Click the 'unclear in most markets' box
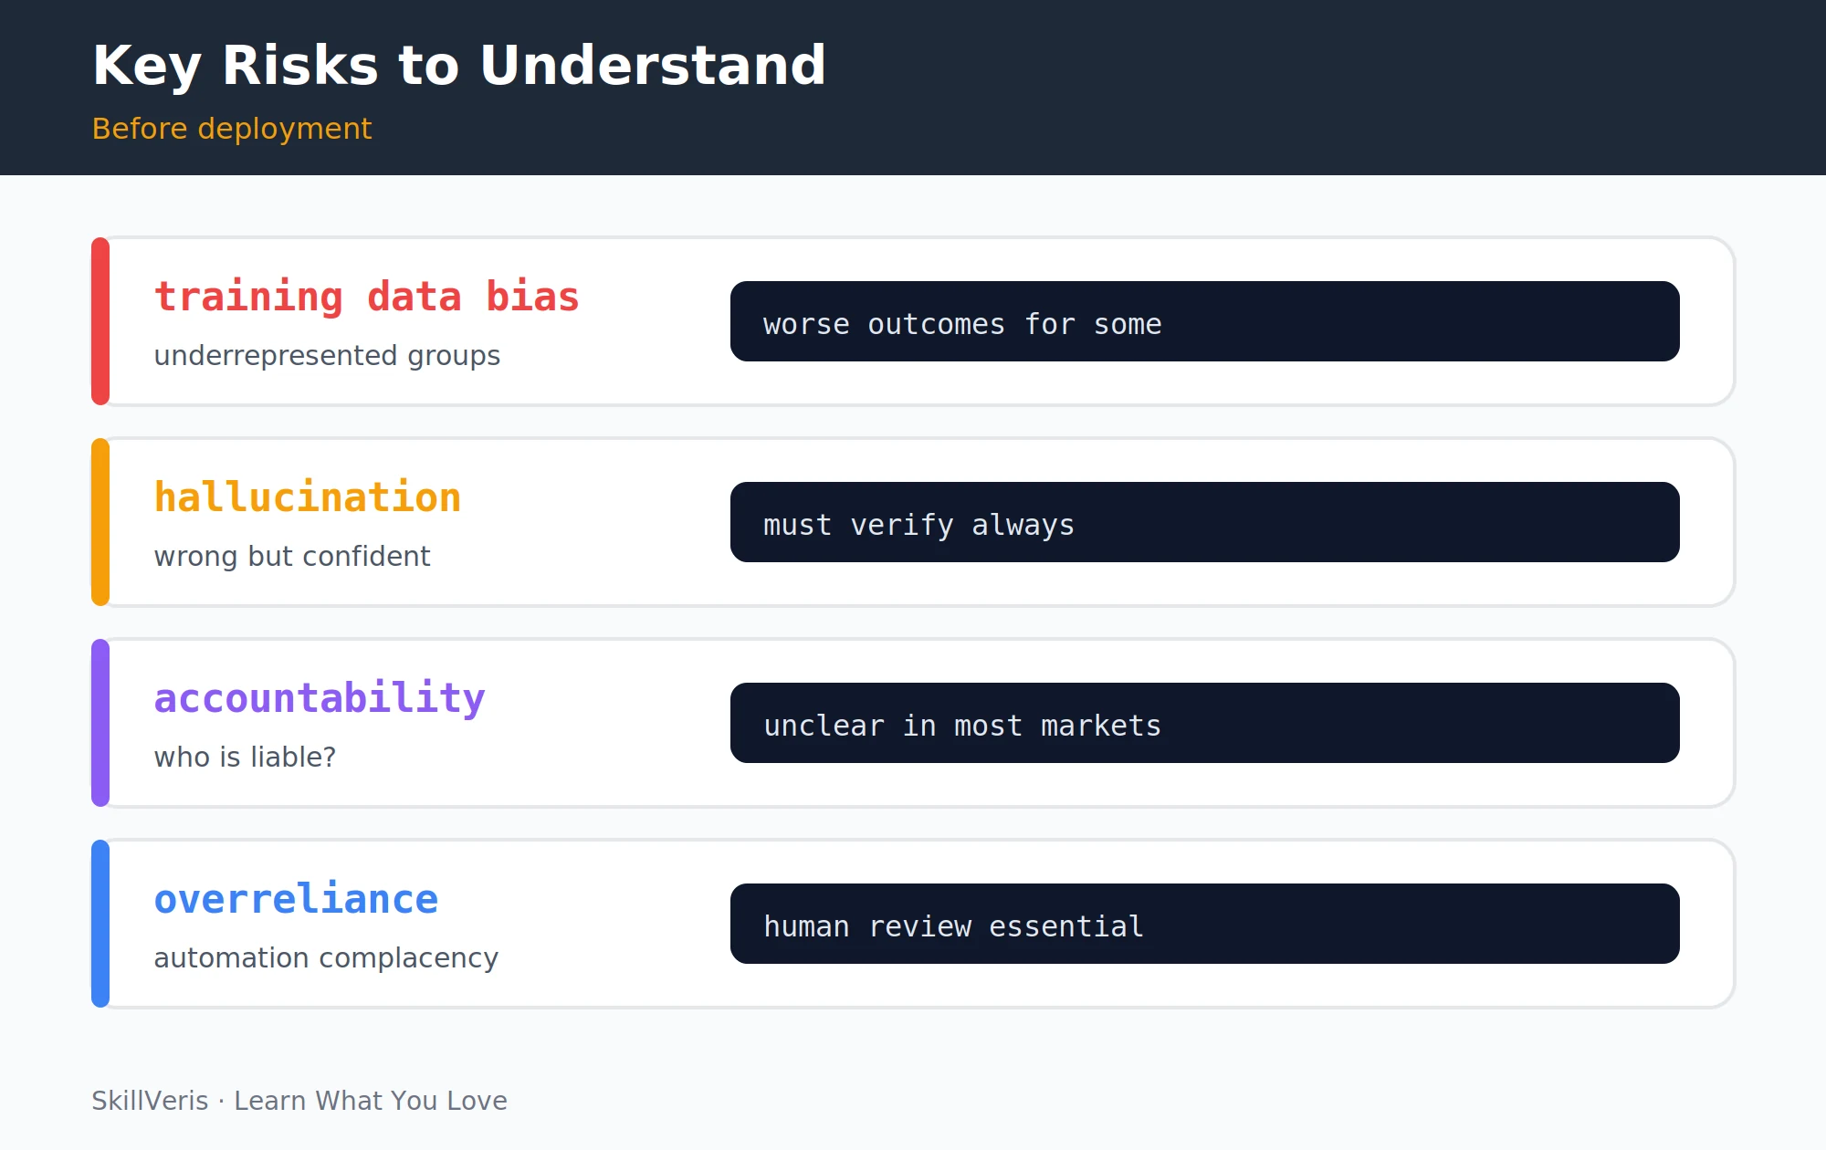1826x1150 pixels. [x=1205, y=723]
